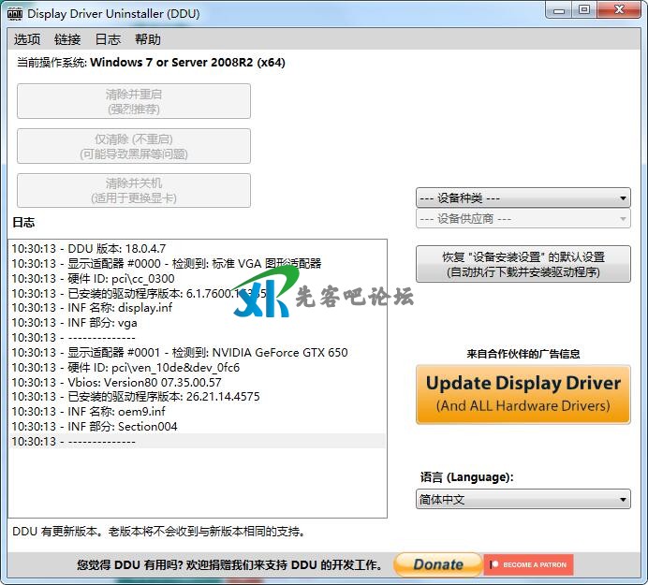Minimize the DDU window
The width and height of the screenshot is (648, 585).
[560, 10]
